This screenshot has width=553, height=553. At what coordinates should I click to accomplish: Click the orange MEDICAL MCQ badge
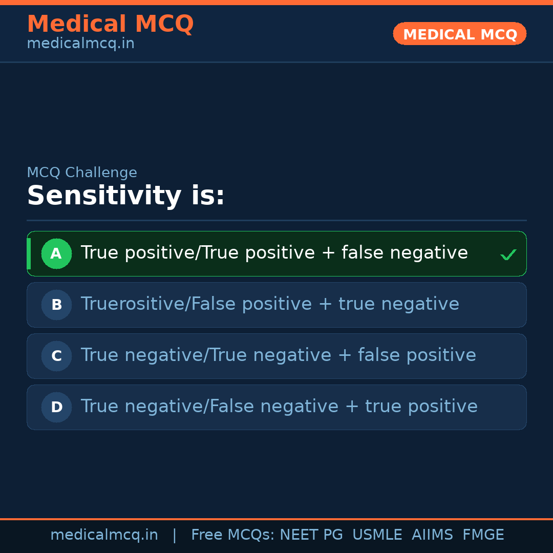pos(459,34)
